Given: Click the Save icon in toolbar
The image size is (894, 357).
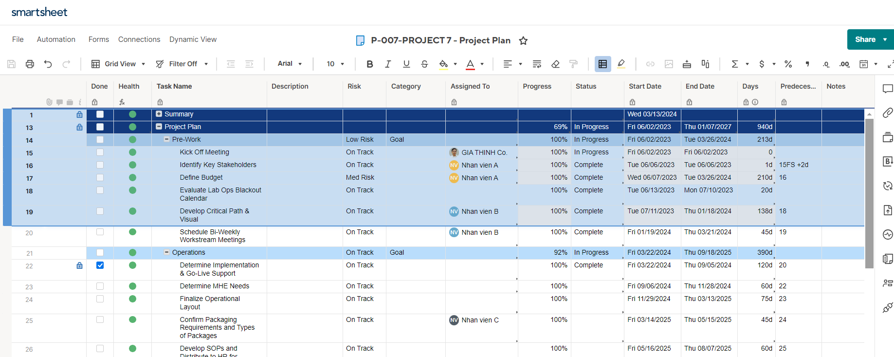Looking at the screenshot, I should point(12,64).
